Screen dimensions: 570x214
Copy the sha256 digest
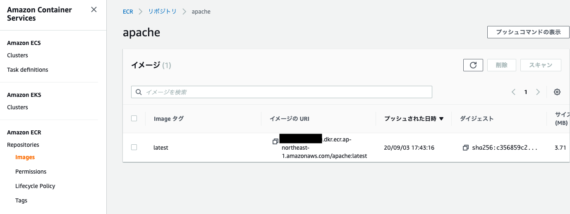coord(466,148)
